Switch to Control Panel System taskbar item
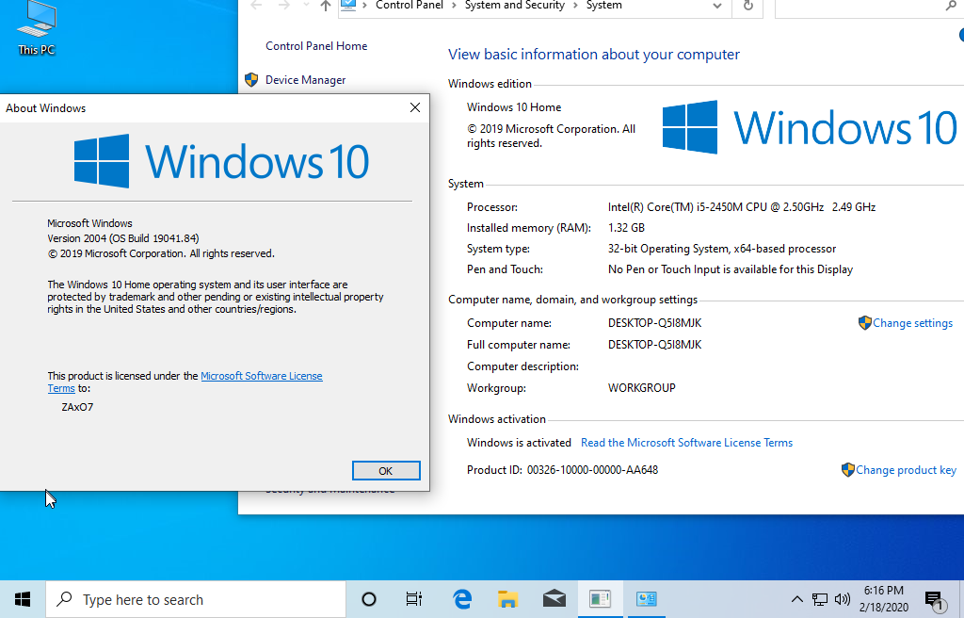 (x=646, y=599)
